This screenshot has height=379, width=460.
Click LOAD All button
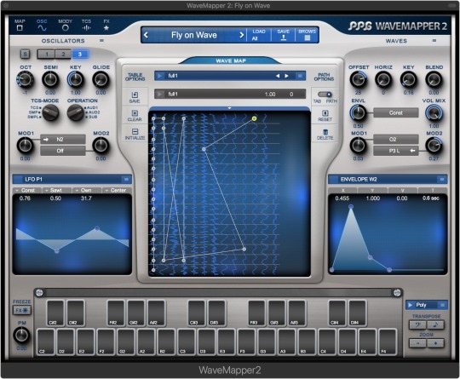click(258, 35)
